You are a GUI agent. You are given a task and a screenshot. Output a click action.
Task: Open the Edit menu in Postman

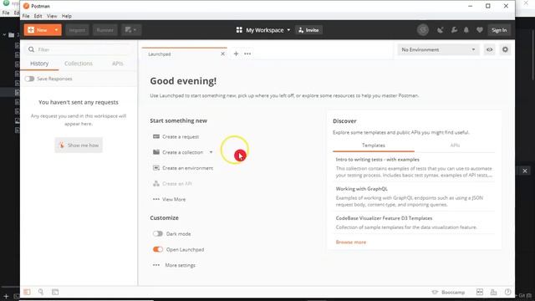(x=38, y=16)
